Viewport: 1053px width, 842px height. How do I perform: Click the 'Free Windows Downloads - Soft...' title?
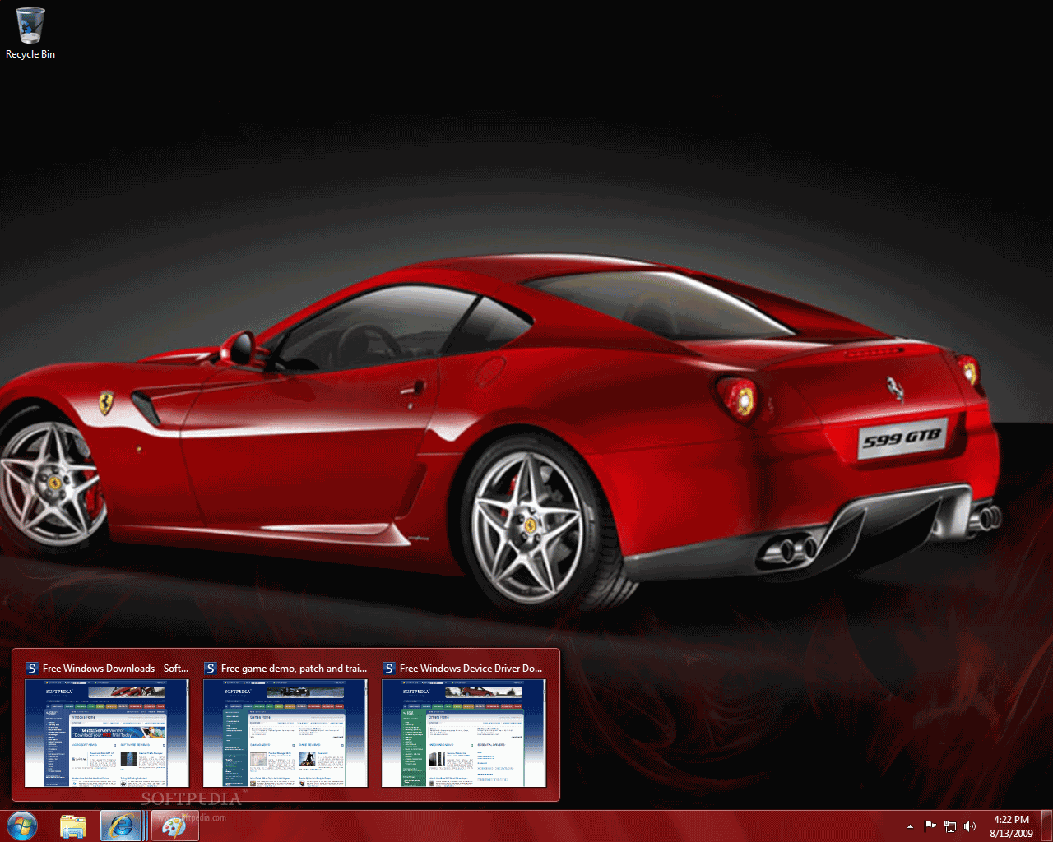pyautogui.click(x=115, y=669)
